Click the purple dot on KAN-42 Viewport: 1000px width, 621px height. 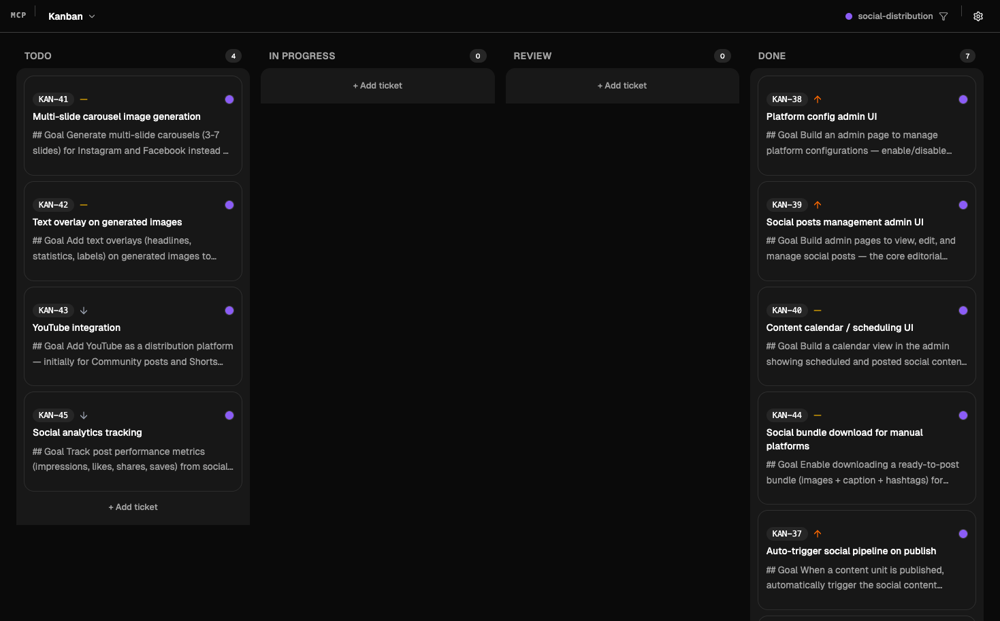[x=229, y=205]
